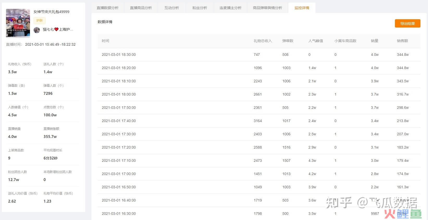Click 送礼人均价值 value 2.62
Viewport: 428px width, 220px height.
coord(12,201)
